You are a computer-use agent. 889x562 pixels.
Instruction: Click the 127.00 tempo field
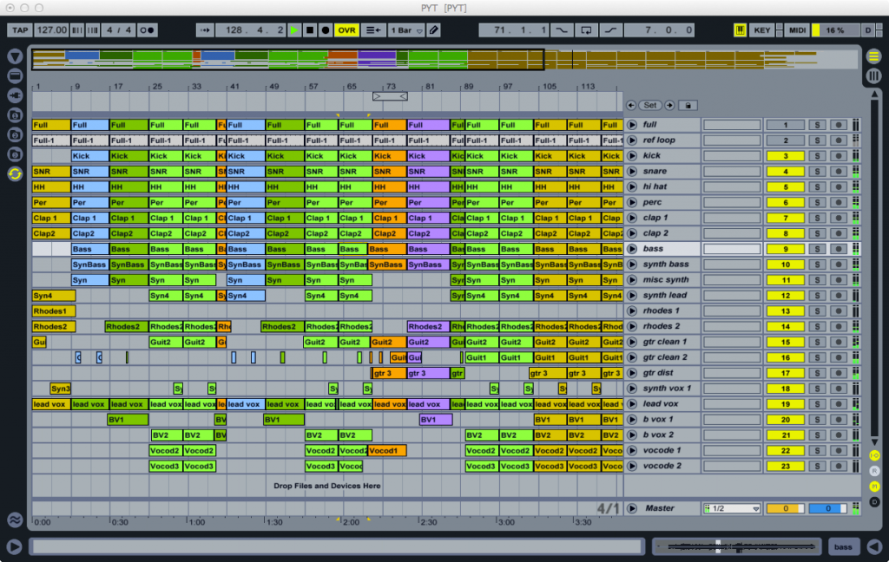click(x=51, y=30)
